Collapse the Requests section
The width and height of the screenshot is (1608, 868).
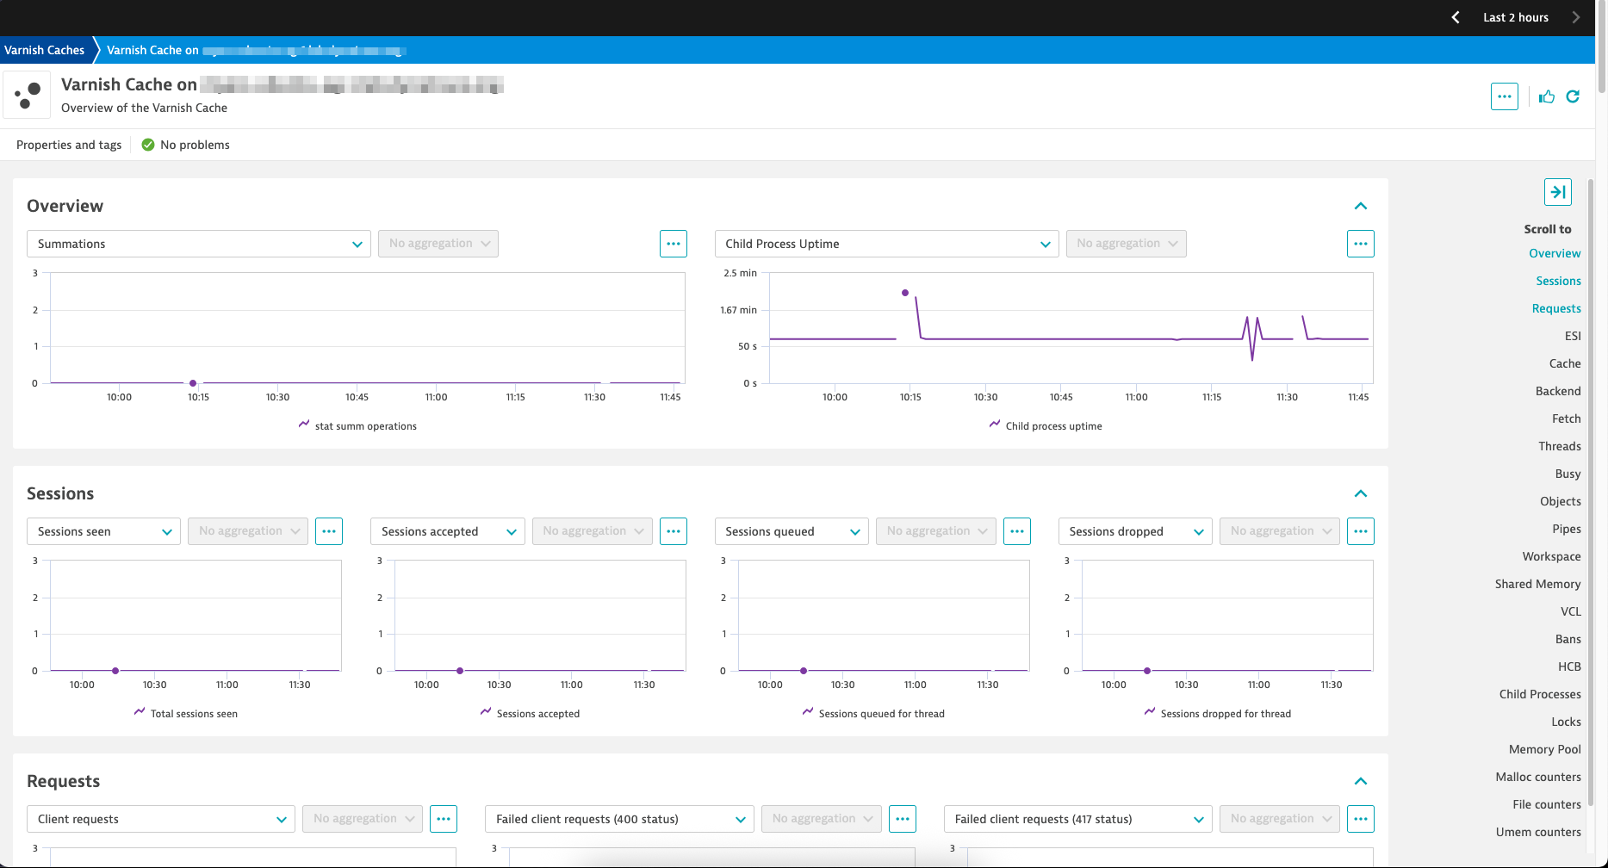tap(1361, 781)
